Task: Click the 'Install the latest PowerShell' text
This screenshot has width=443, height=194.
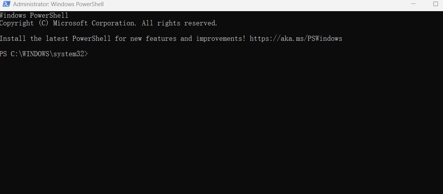Action: 55,38
